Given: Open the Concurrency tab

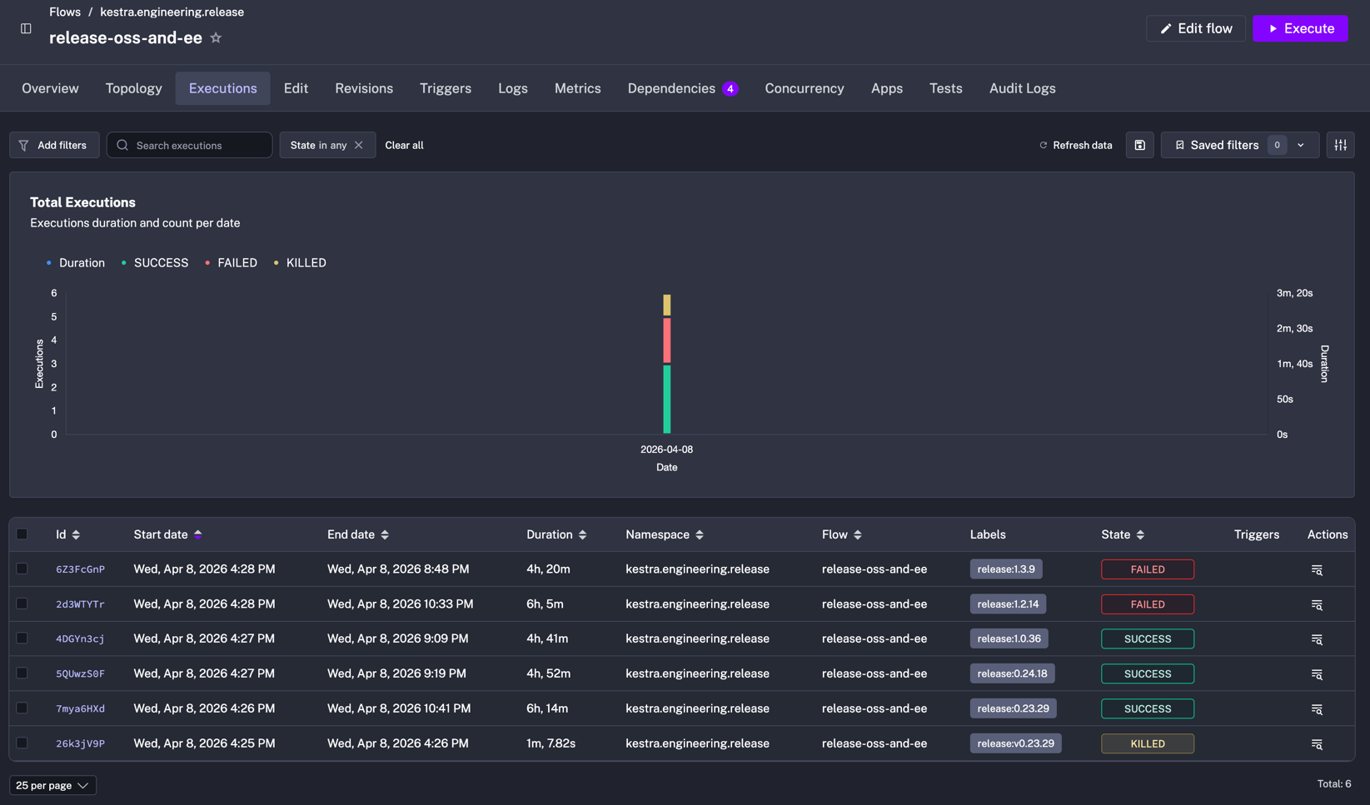Looking at the screenshot, I should [x=805, y=88].
